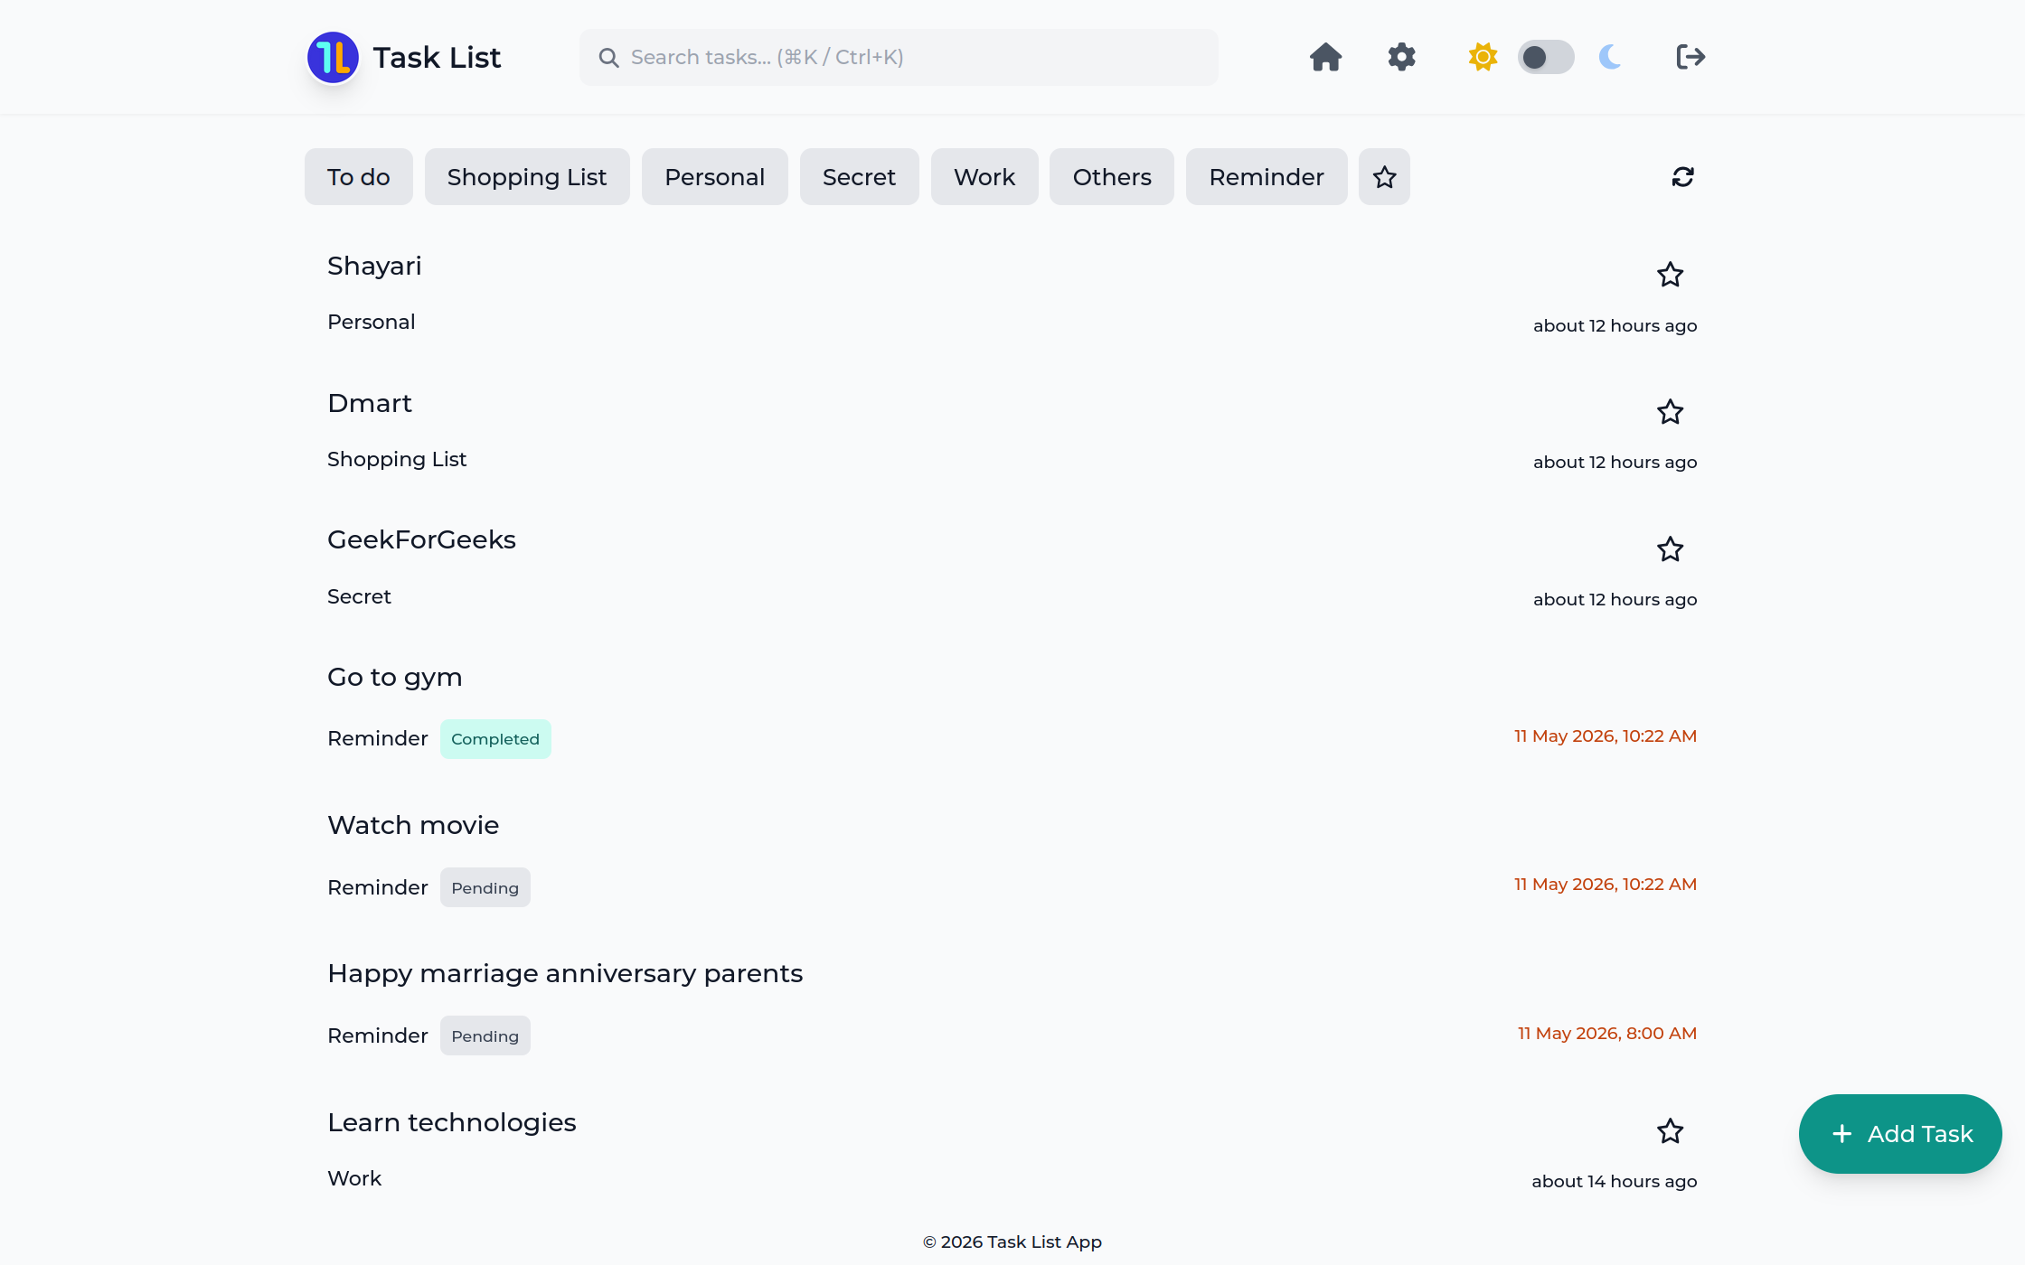Click the Shopping List label under Dmart
This screenshot has height=1265, width=2025.
pos(397,459)
